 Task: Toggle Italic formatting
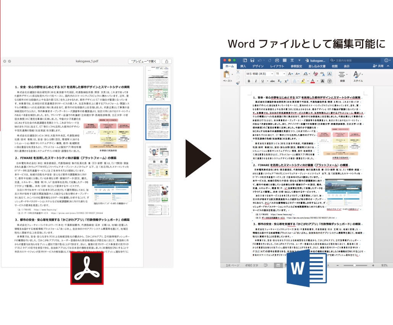pyautogui.click(x=256, y=81)
